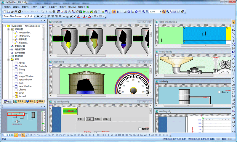
Task: Switch to the 工具盒 tab
Action: (19, 101)
